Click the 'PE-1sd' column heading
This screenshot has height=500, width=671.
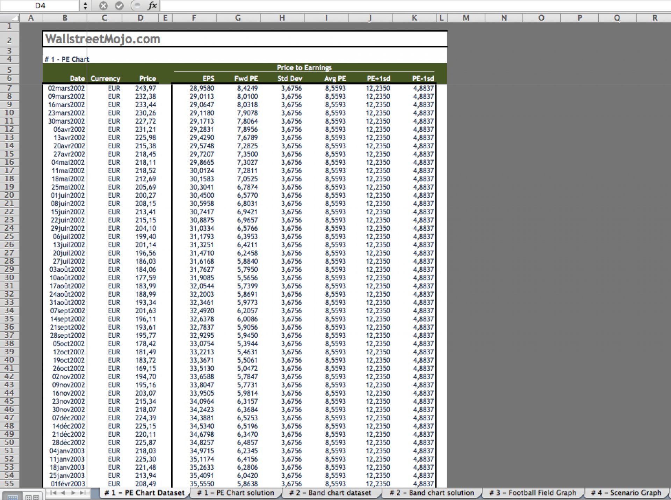click(x=423, y=79)
